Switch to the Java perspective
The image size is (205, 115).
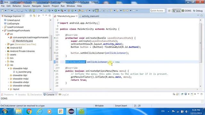[176, 11]
